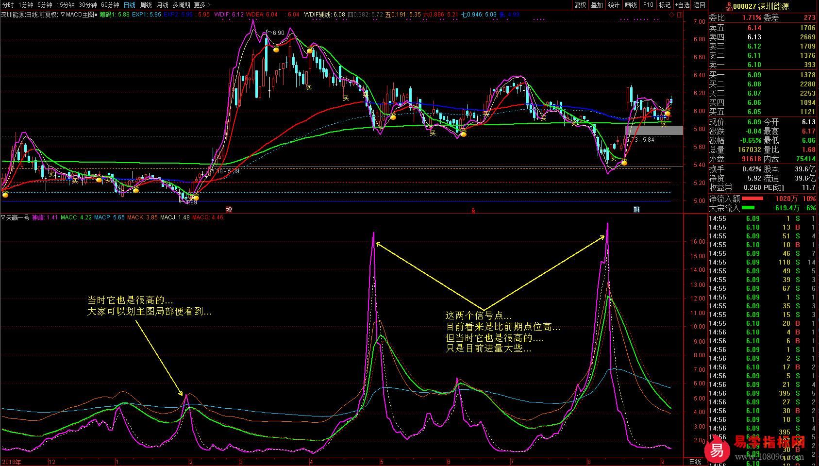Toggle 叠加 overlay mode

pos(597,5)
